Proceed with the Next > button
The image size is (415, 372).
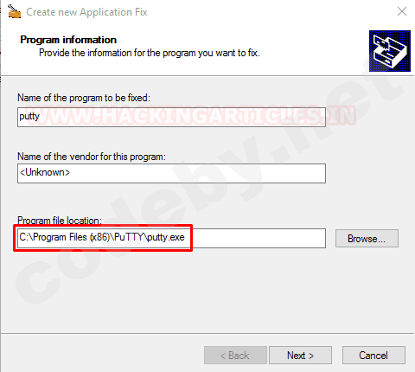pos(300,355)
